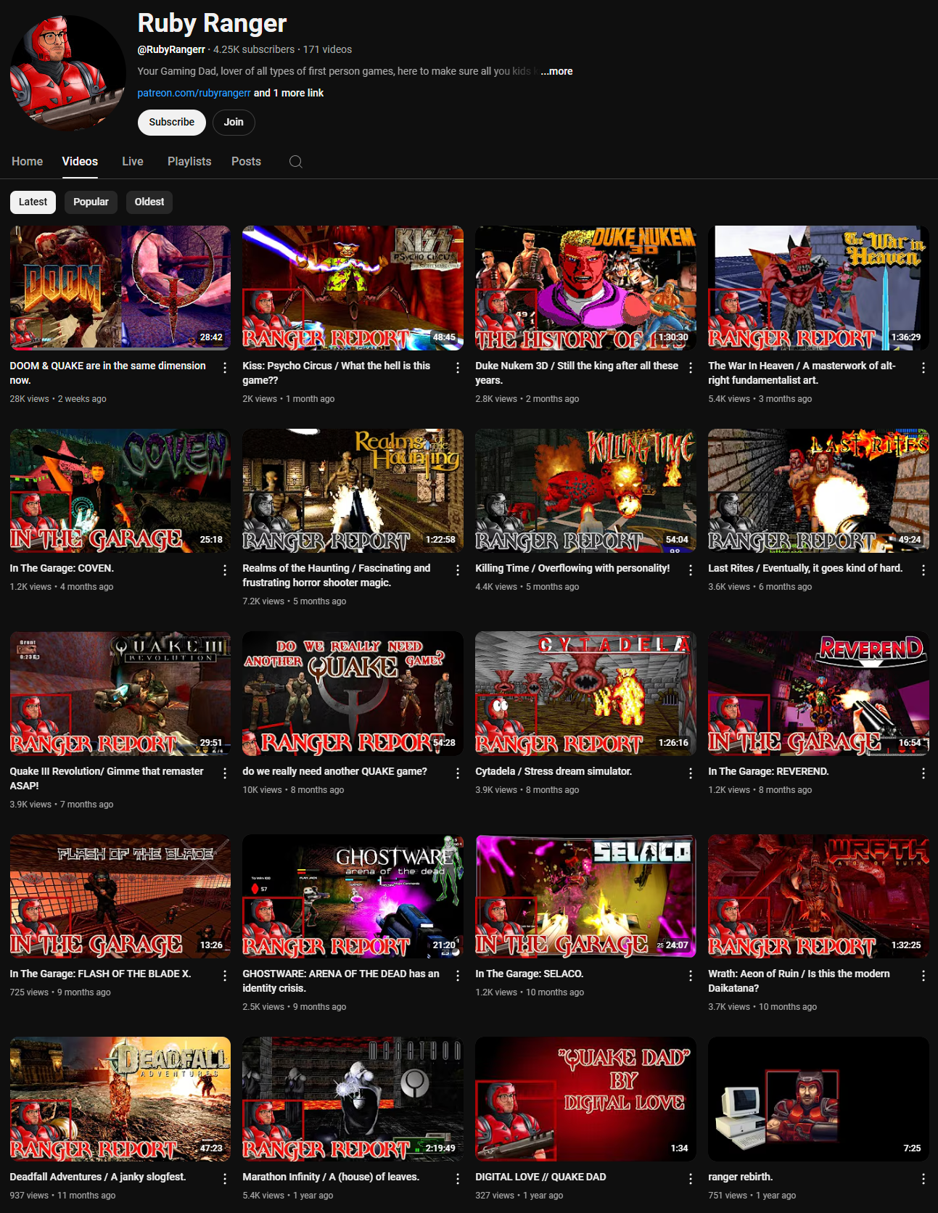Open more options for Marathon Infinity video

click(458, 1179)
